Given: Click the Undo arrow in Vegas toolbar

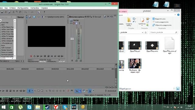Looking at the screenshot, I should click(x=26, y=12).
